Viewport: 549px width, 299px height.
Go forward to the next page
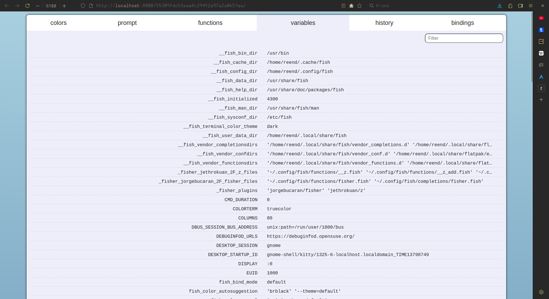17,6
